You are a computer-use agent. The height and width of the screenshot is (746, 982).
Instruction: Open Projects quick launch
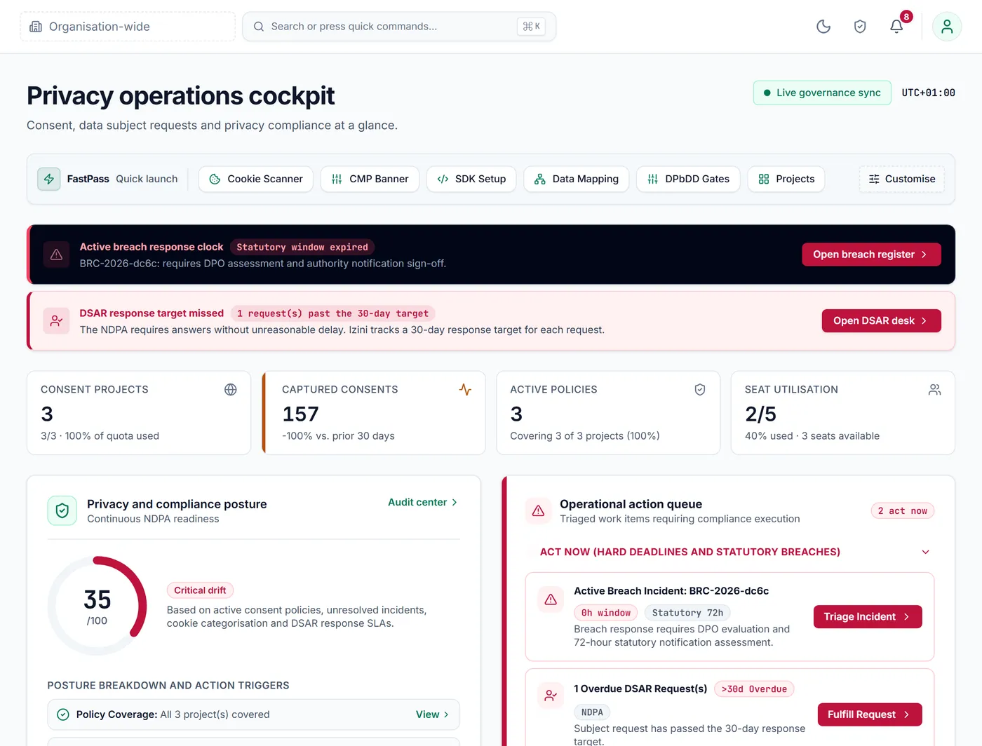tap(786, 179)
